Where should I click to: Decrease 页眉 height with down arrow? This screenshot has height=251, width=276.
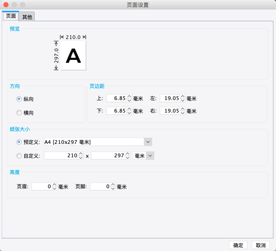click(54, 189)
